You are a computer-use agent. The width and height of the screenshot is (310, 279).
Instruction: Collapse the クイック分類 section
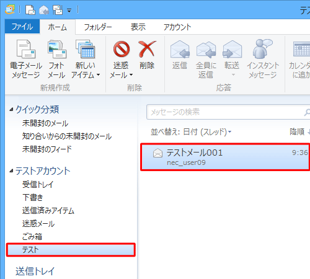11,109
